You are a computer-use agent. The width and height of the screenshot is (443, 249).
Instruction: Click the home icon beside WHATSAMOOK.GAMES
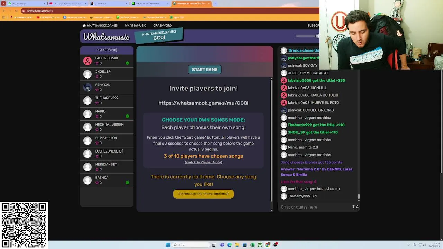click(84, 25)
